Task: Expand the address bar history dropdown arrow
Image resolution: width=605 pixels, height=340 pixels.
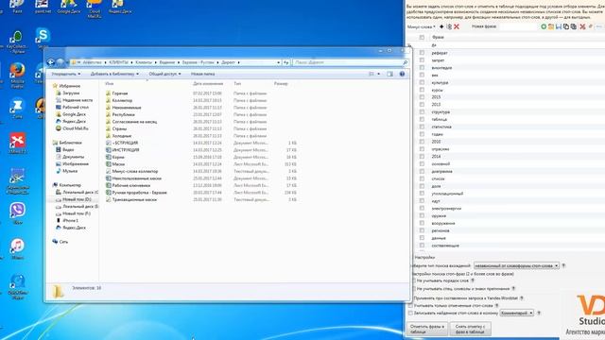Action: 278,62
